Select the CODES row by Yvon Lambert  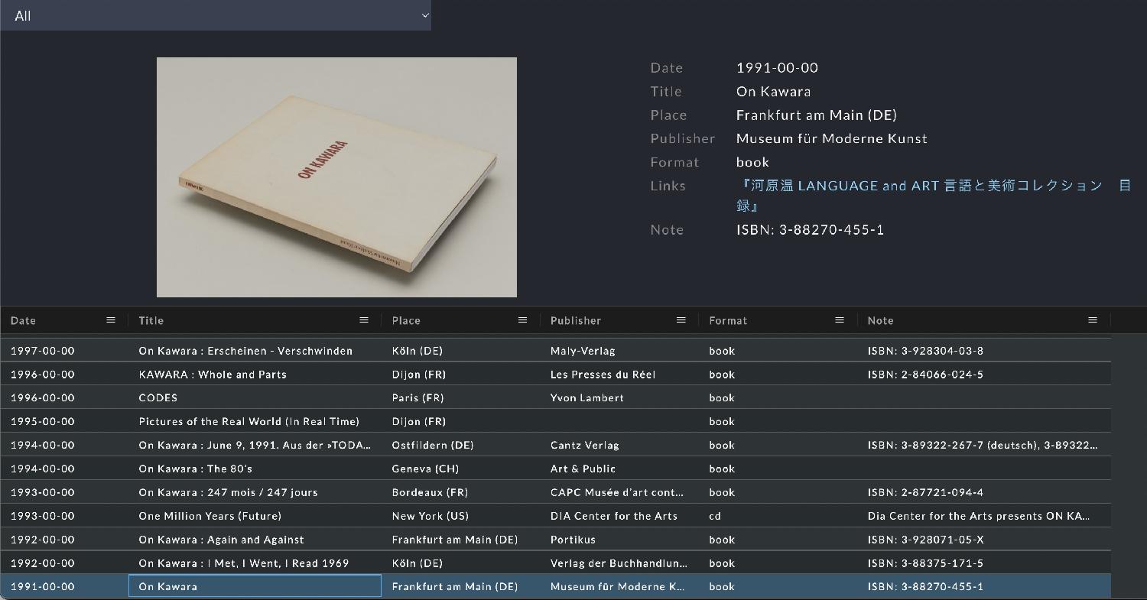[158, 398]
